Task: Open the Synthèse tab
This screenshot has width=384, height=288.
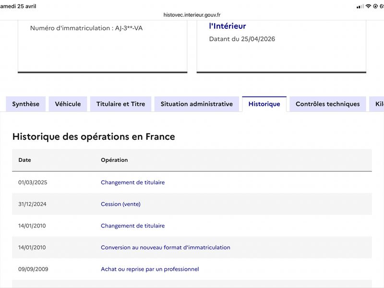Action: [26, 104]
